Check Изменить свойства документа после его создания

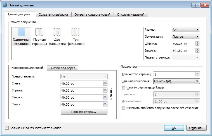tap(123, 108)
